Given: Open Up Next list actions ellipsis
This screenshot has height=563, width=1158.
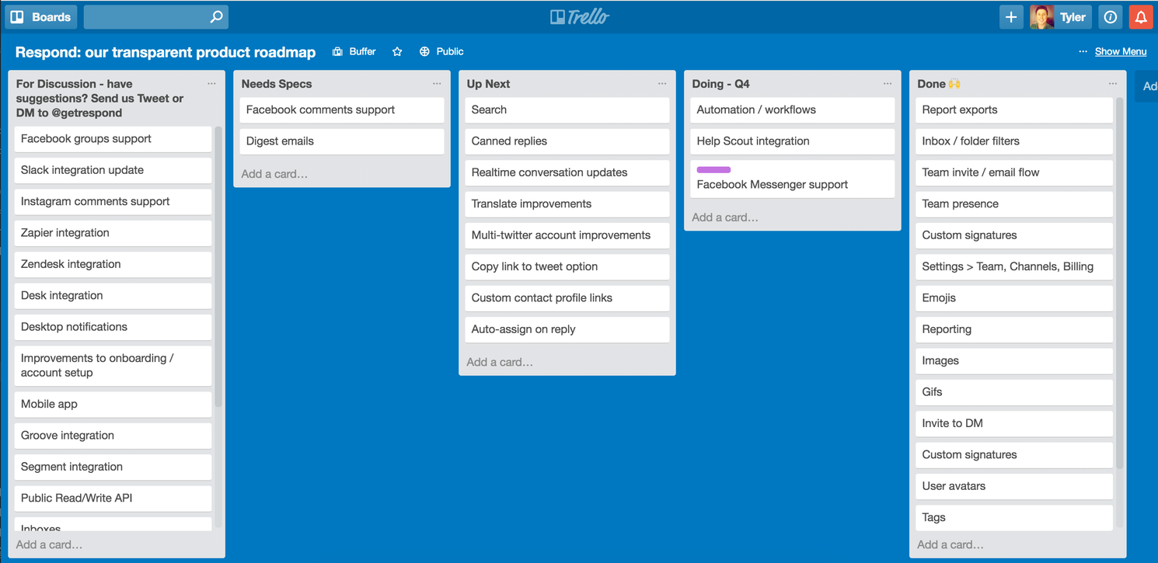Looking at the screenshot, I should point(662,84).
